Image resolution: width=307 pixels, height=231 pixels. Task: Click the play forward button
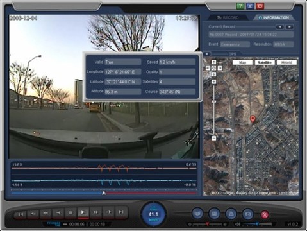(x=83, y=212)
